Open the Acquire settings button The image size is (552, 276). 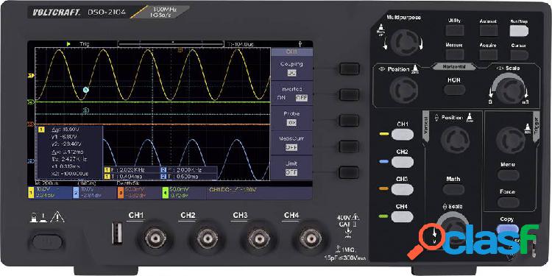click(x=488, y=54)
